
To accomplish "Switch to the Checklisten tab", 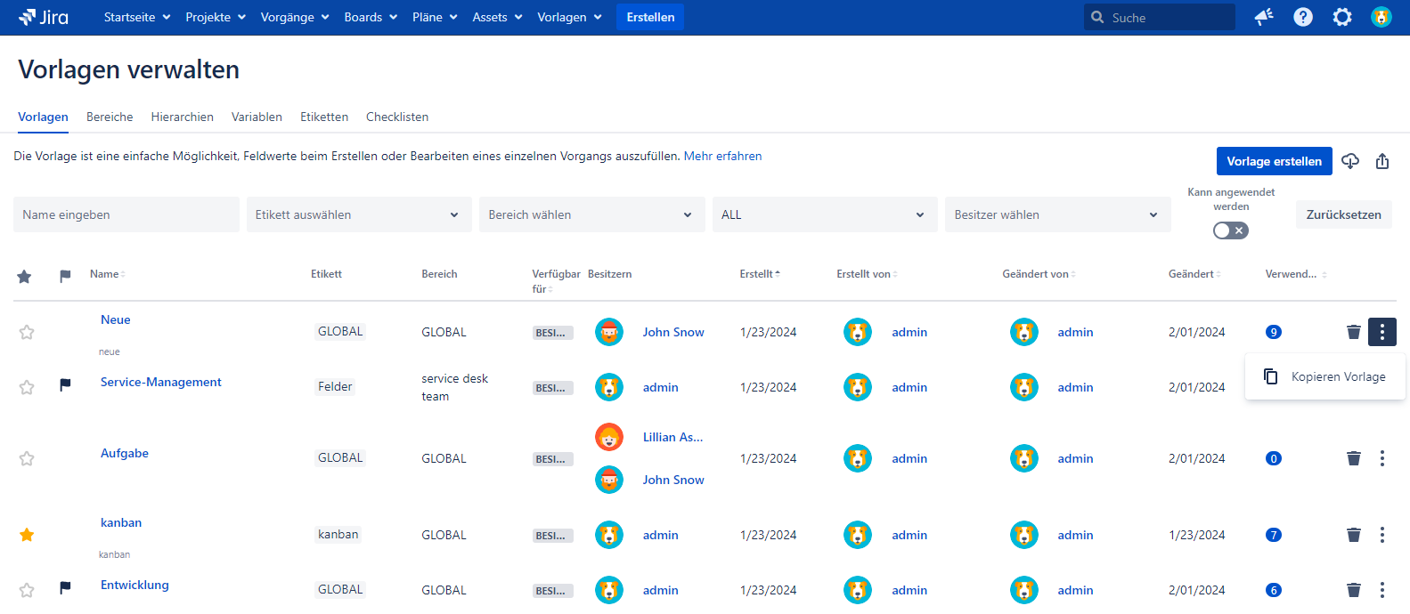I will (397, 117).
